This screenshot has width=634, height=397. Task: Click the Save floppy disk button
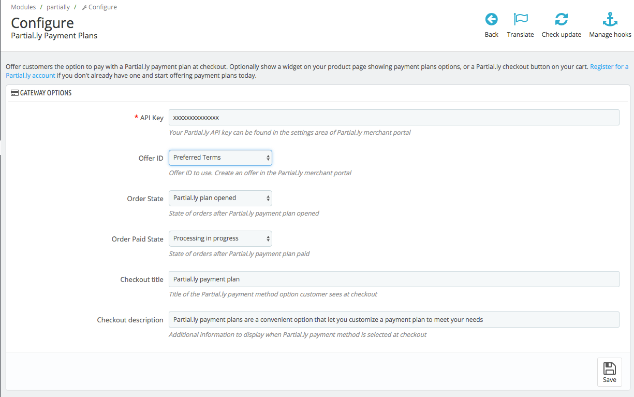click(x=610, y=372)
